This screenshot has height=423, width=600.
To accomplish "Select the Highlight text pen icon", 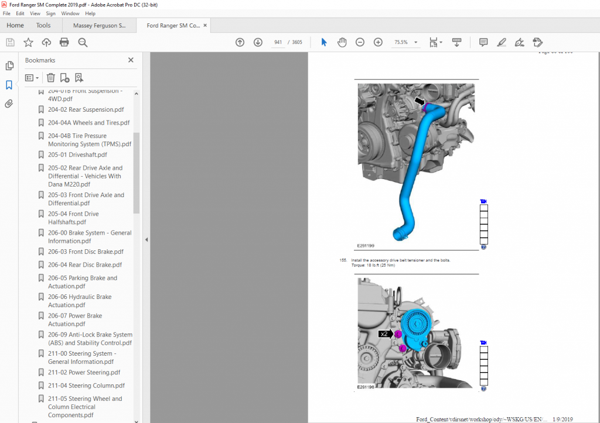I will pyautogui.click(x=502, y=42).
